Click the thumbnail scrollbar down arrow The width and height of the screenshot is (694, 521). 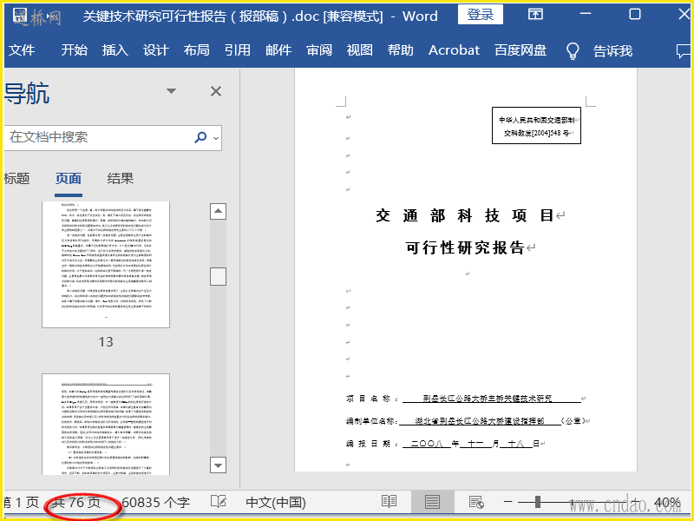pos(218,465)
